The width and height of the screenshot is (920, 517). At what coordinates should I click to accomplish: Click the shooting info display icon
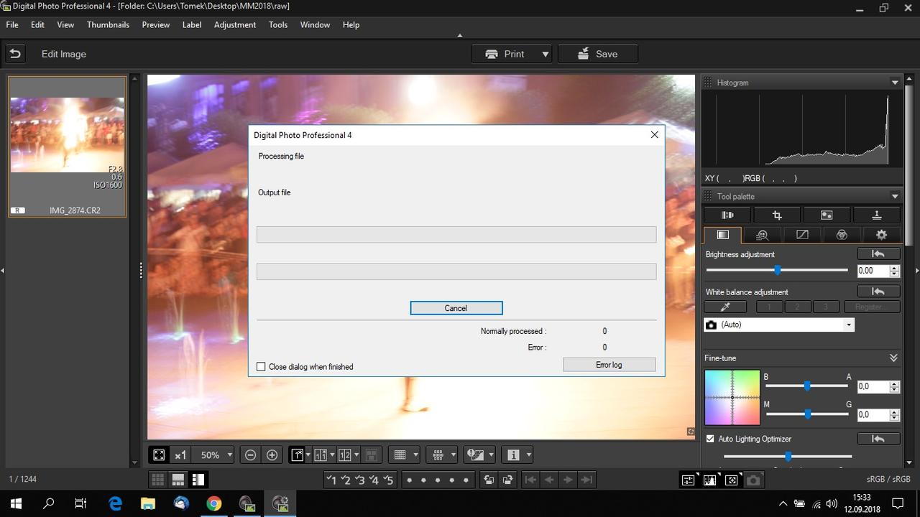coord(513,455)
